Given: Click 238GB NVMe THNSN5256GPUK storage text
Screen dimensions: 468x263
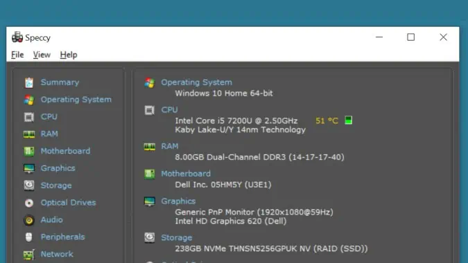Looking at the screenshot, I should click(271, 248).
